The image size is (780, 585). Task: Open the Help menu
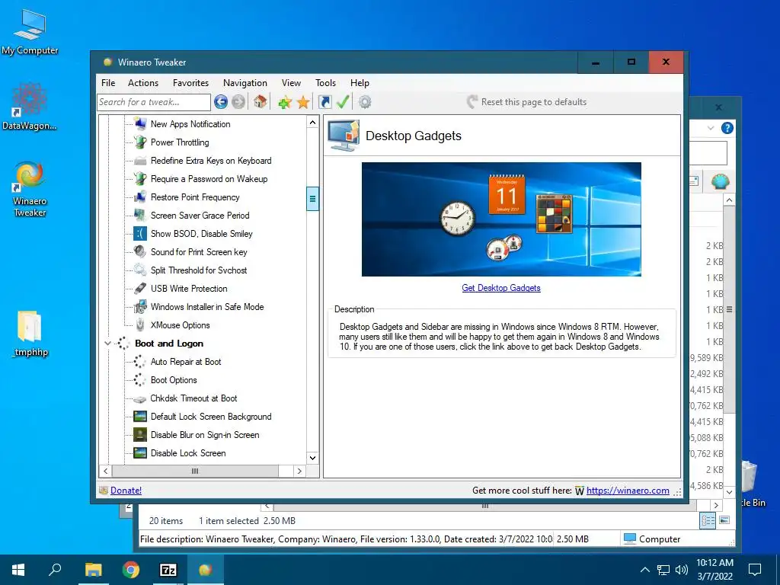pos(360,83)
